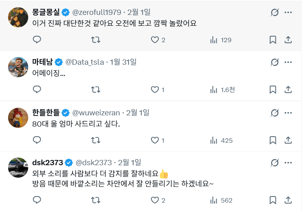
Task: Like dsk2373's tweet
Action: [x=155, y=200]
